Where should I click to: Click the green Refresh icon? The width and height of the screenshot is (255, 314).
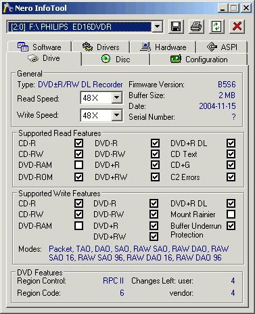pyautogui.click(x=216, y=26)
